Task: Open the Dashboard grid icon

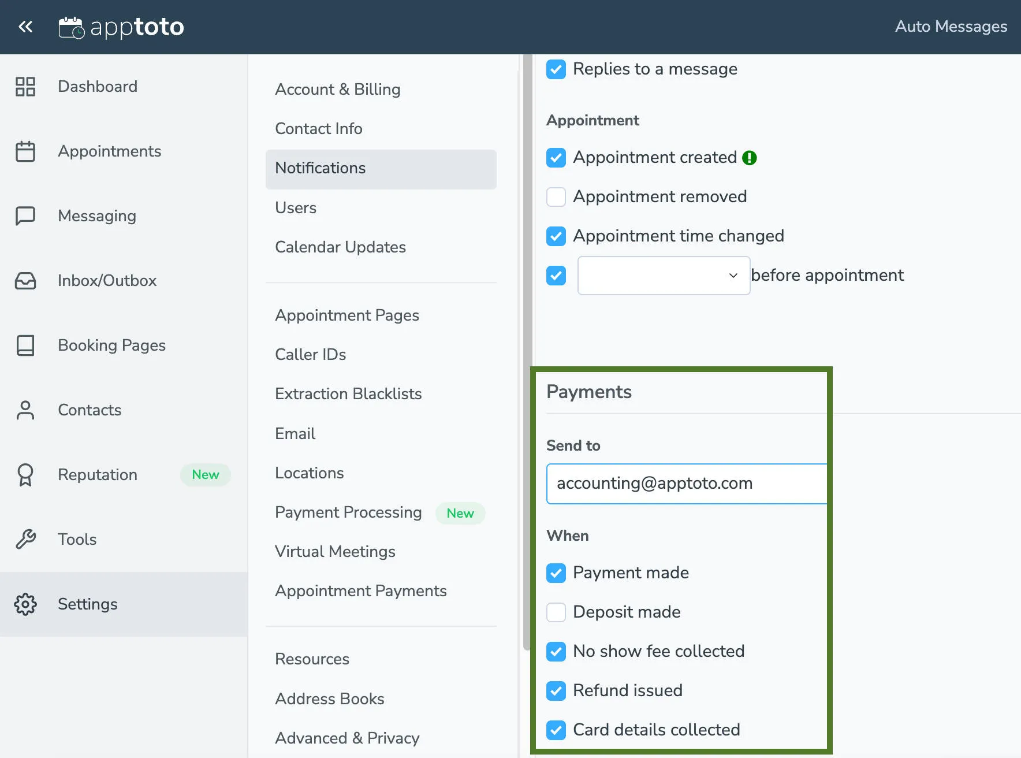Action: (25, 86)
